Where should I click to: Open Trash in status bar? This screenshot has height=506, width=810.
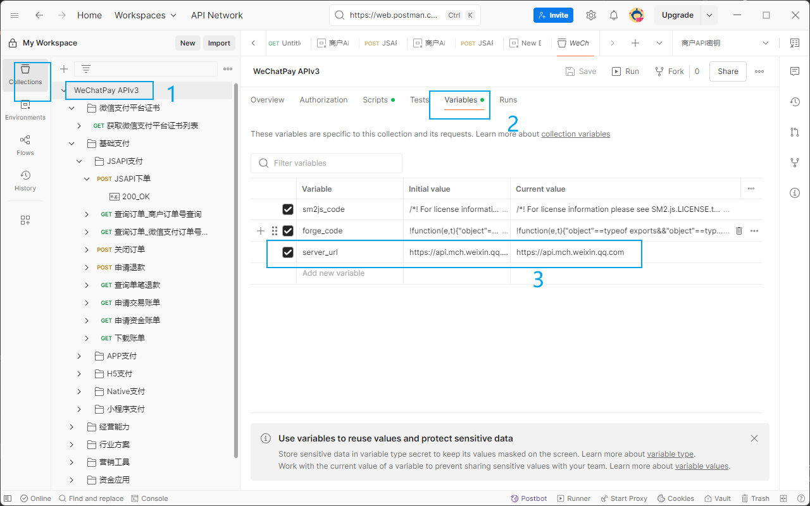point(756,498)
